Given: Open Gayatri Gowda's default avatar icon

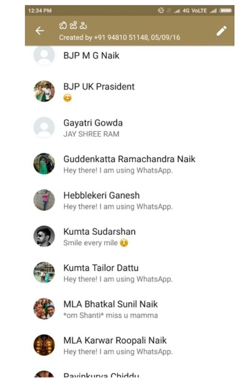Looking at the screenshot, I should pyautogui.click(x=44, y=127).
